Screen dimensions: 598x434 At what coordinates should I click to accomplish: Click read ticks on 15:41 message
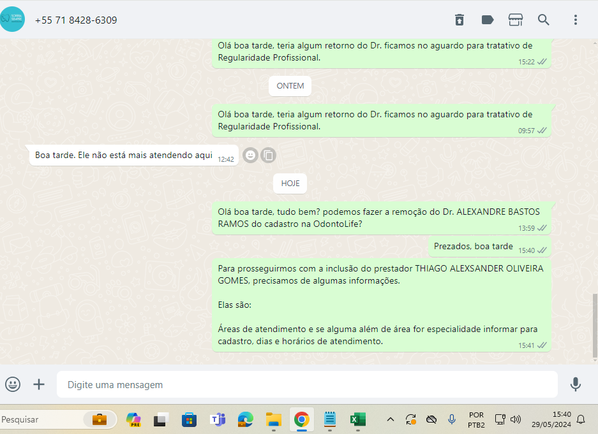tap(542, 345)
